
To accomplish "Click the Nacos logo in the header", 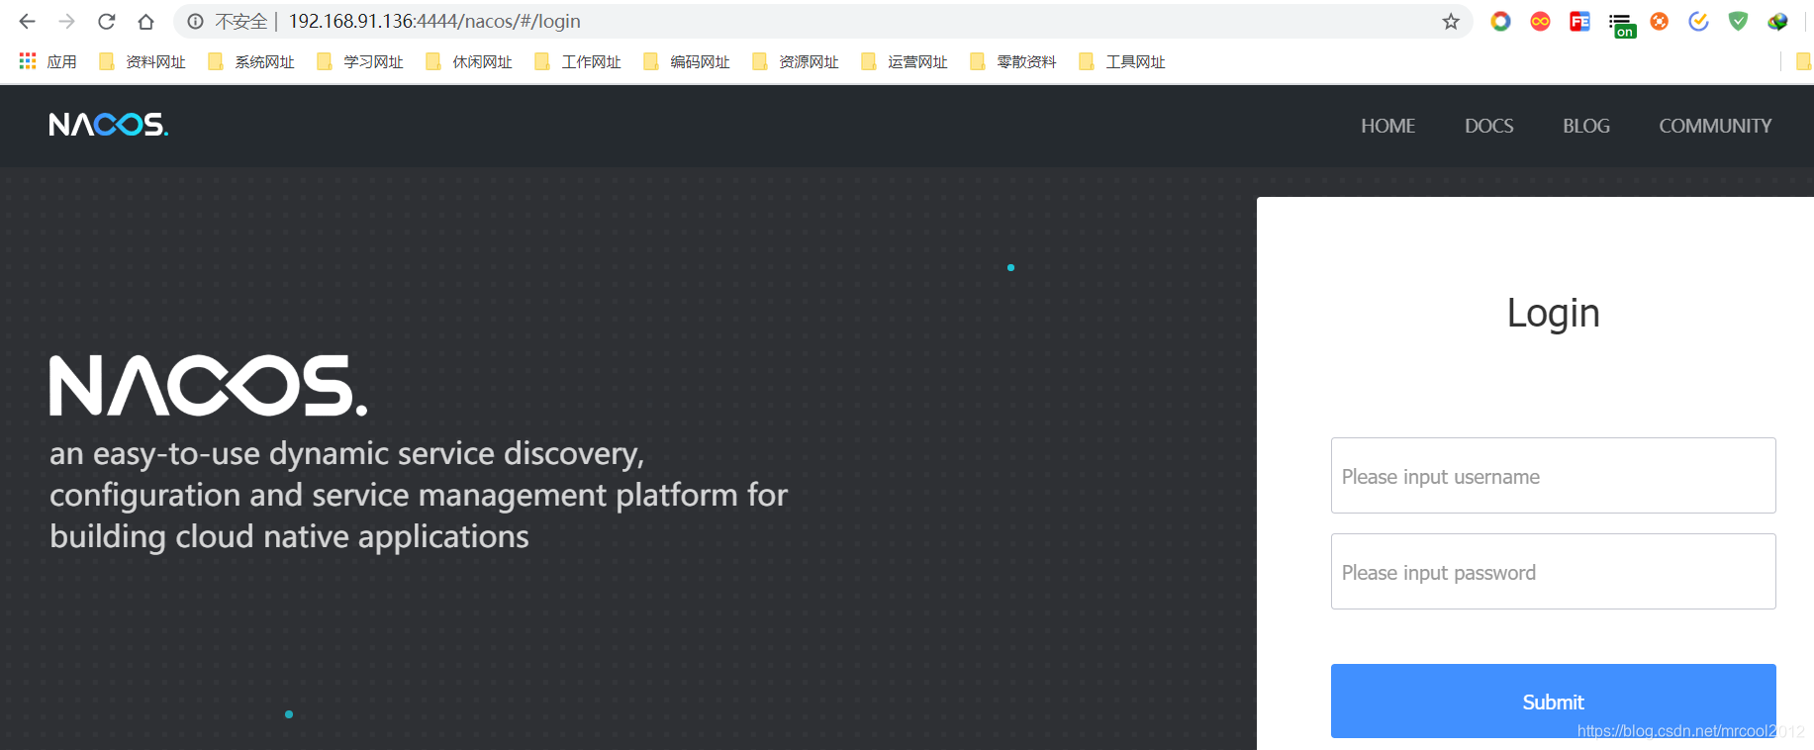I will (x=109, y=125).
